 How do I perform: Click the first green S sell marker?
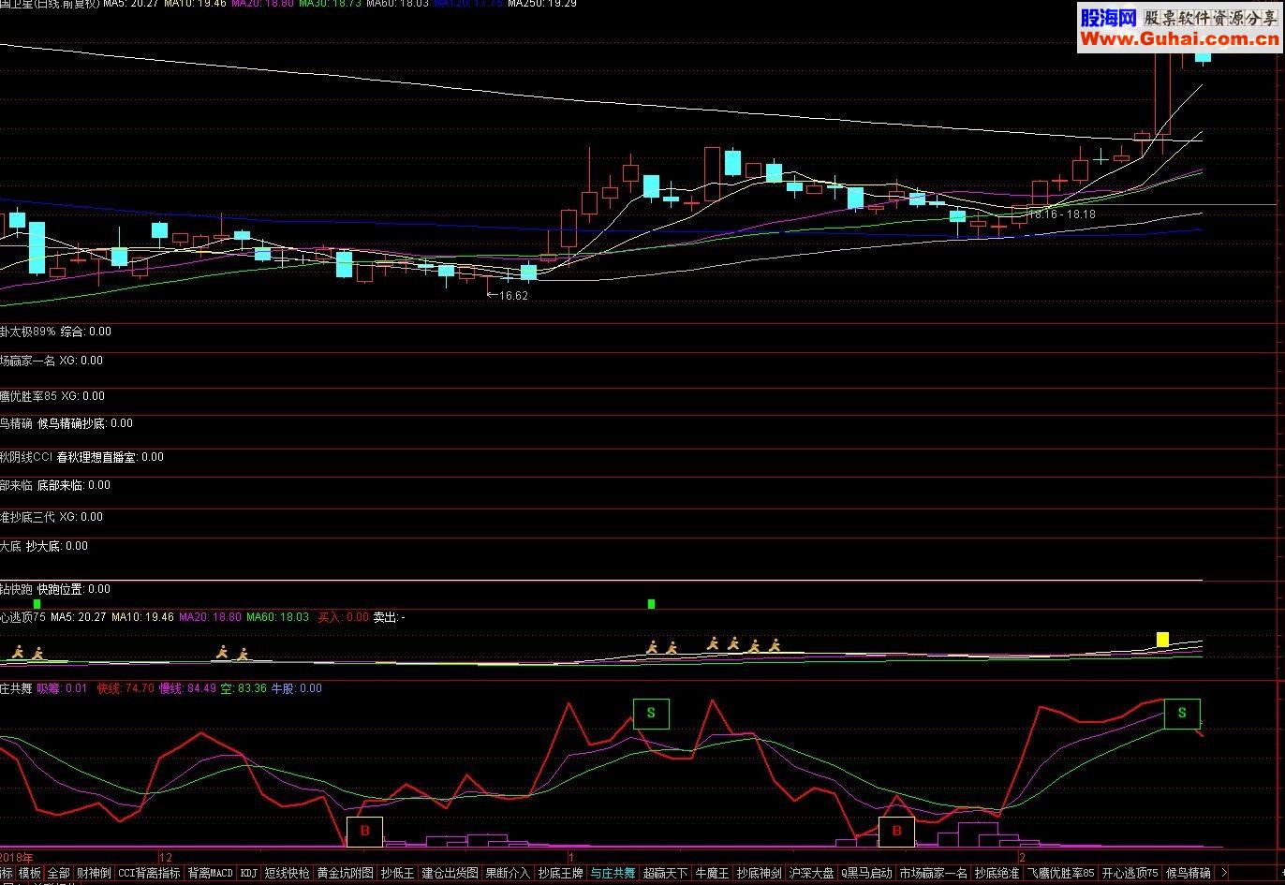pyautogui.click(x=651, y=714)
